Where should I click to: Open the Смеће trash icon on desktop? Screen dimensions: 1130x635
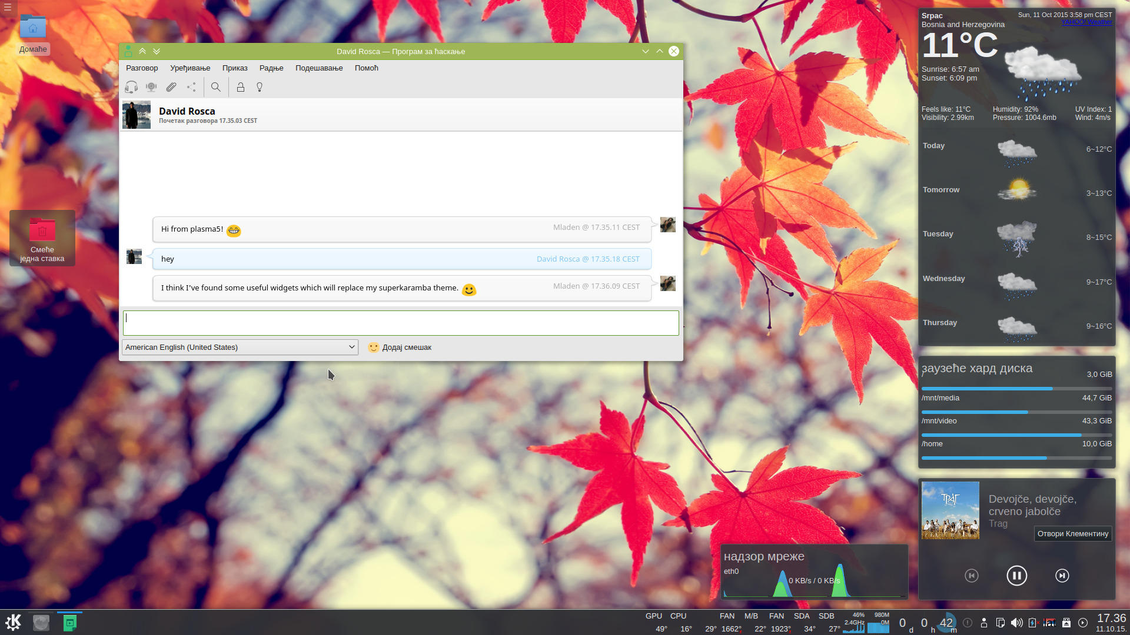(x=42, y=238)
